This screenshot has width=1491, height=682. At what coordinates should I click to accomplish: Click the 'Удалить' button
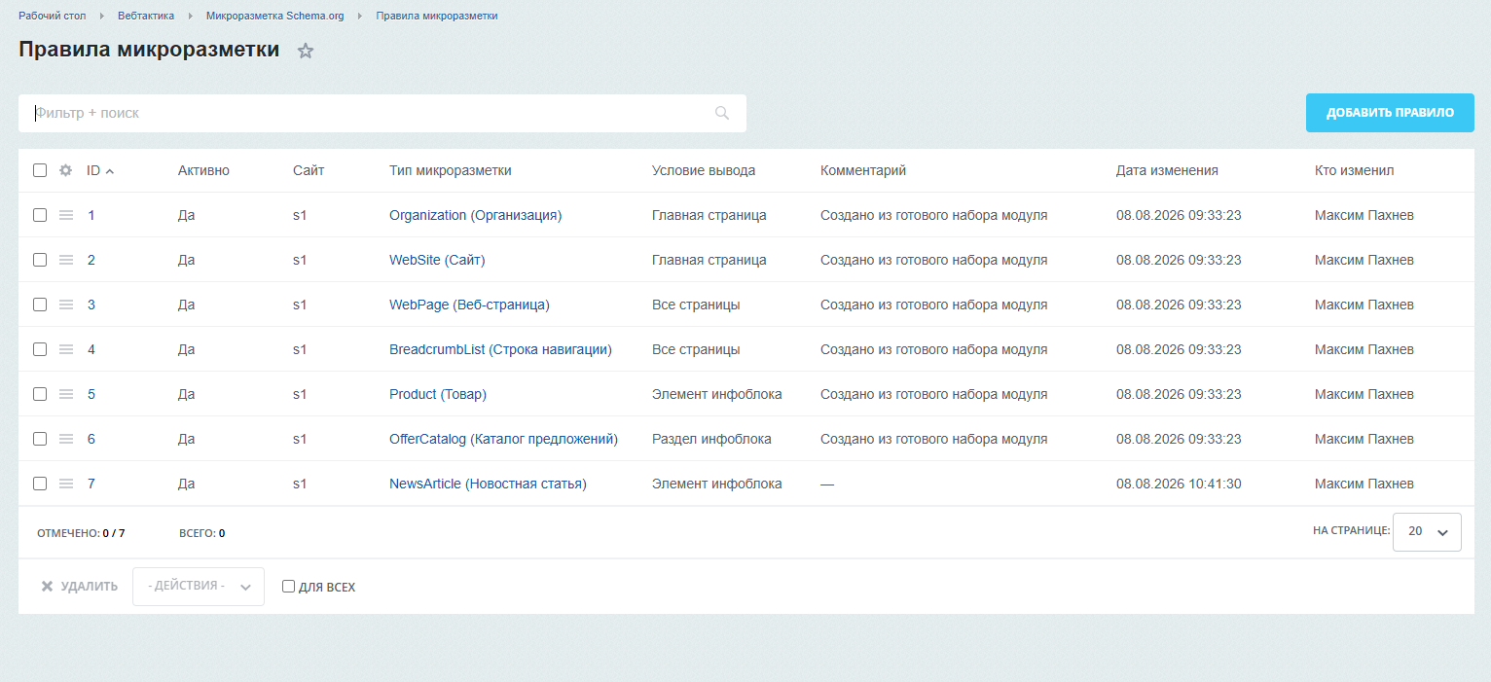tap(79, 587)
